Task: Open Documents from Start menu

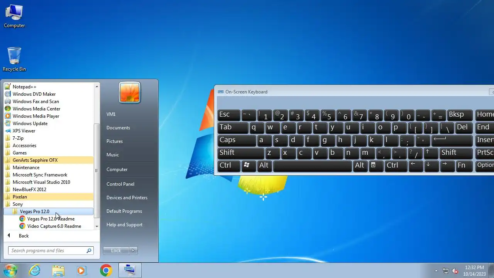Action: coord(118,128)
